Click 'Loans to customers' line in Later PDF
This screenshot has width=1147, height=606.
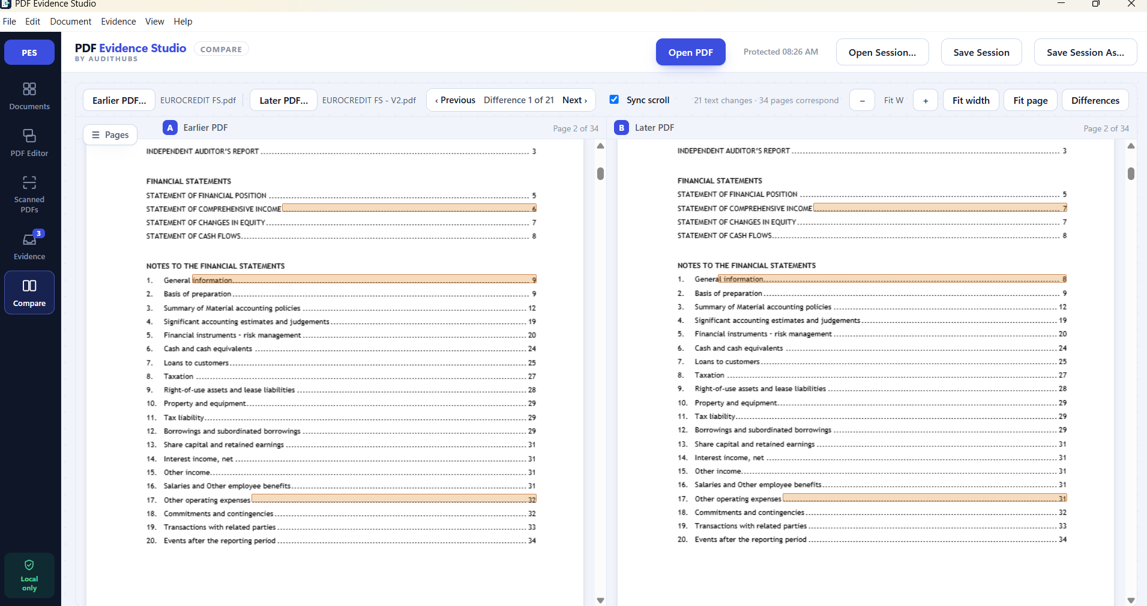[872, 362]
